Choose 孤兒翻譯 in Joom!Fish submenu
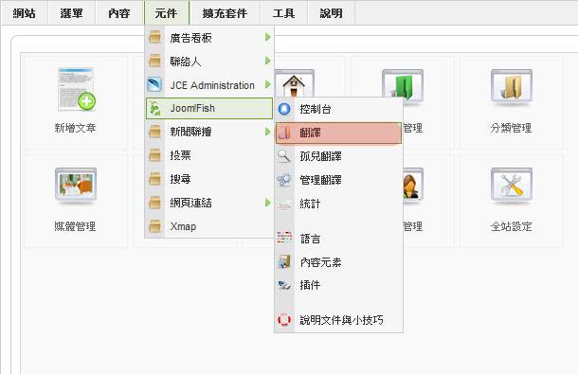Viewport: 578px width, 374px height. 338,156
